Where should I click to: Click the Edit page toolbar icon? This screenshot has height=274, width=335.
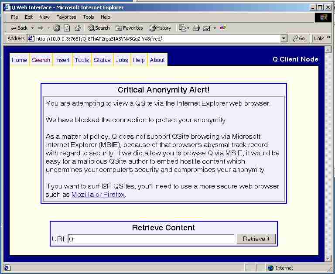point(206,28)
